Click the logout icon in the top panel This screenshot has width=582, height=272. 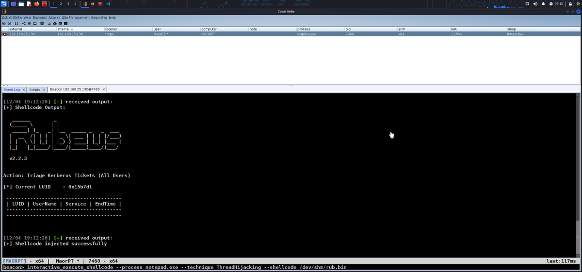point(579,4)
